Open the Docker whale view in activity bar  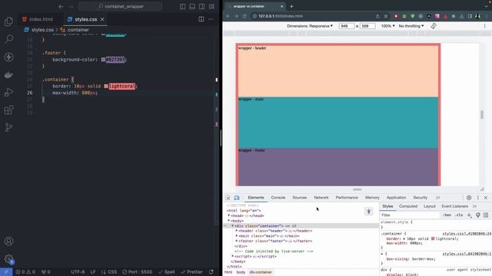8,74
